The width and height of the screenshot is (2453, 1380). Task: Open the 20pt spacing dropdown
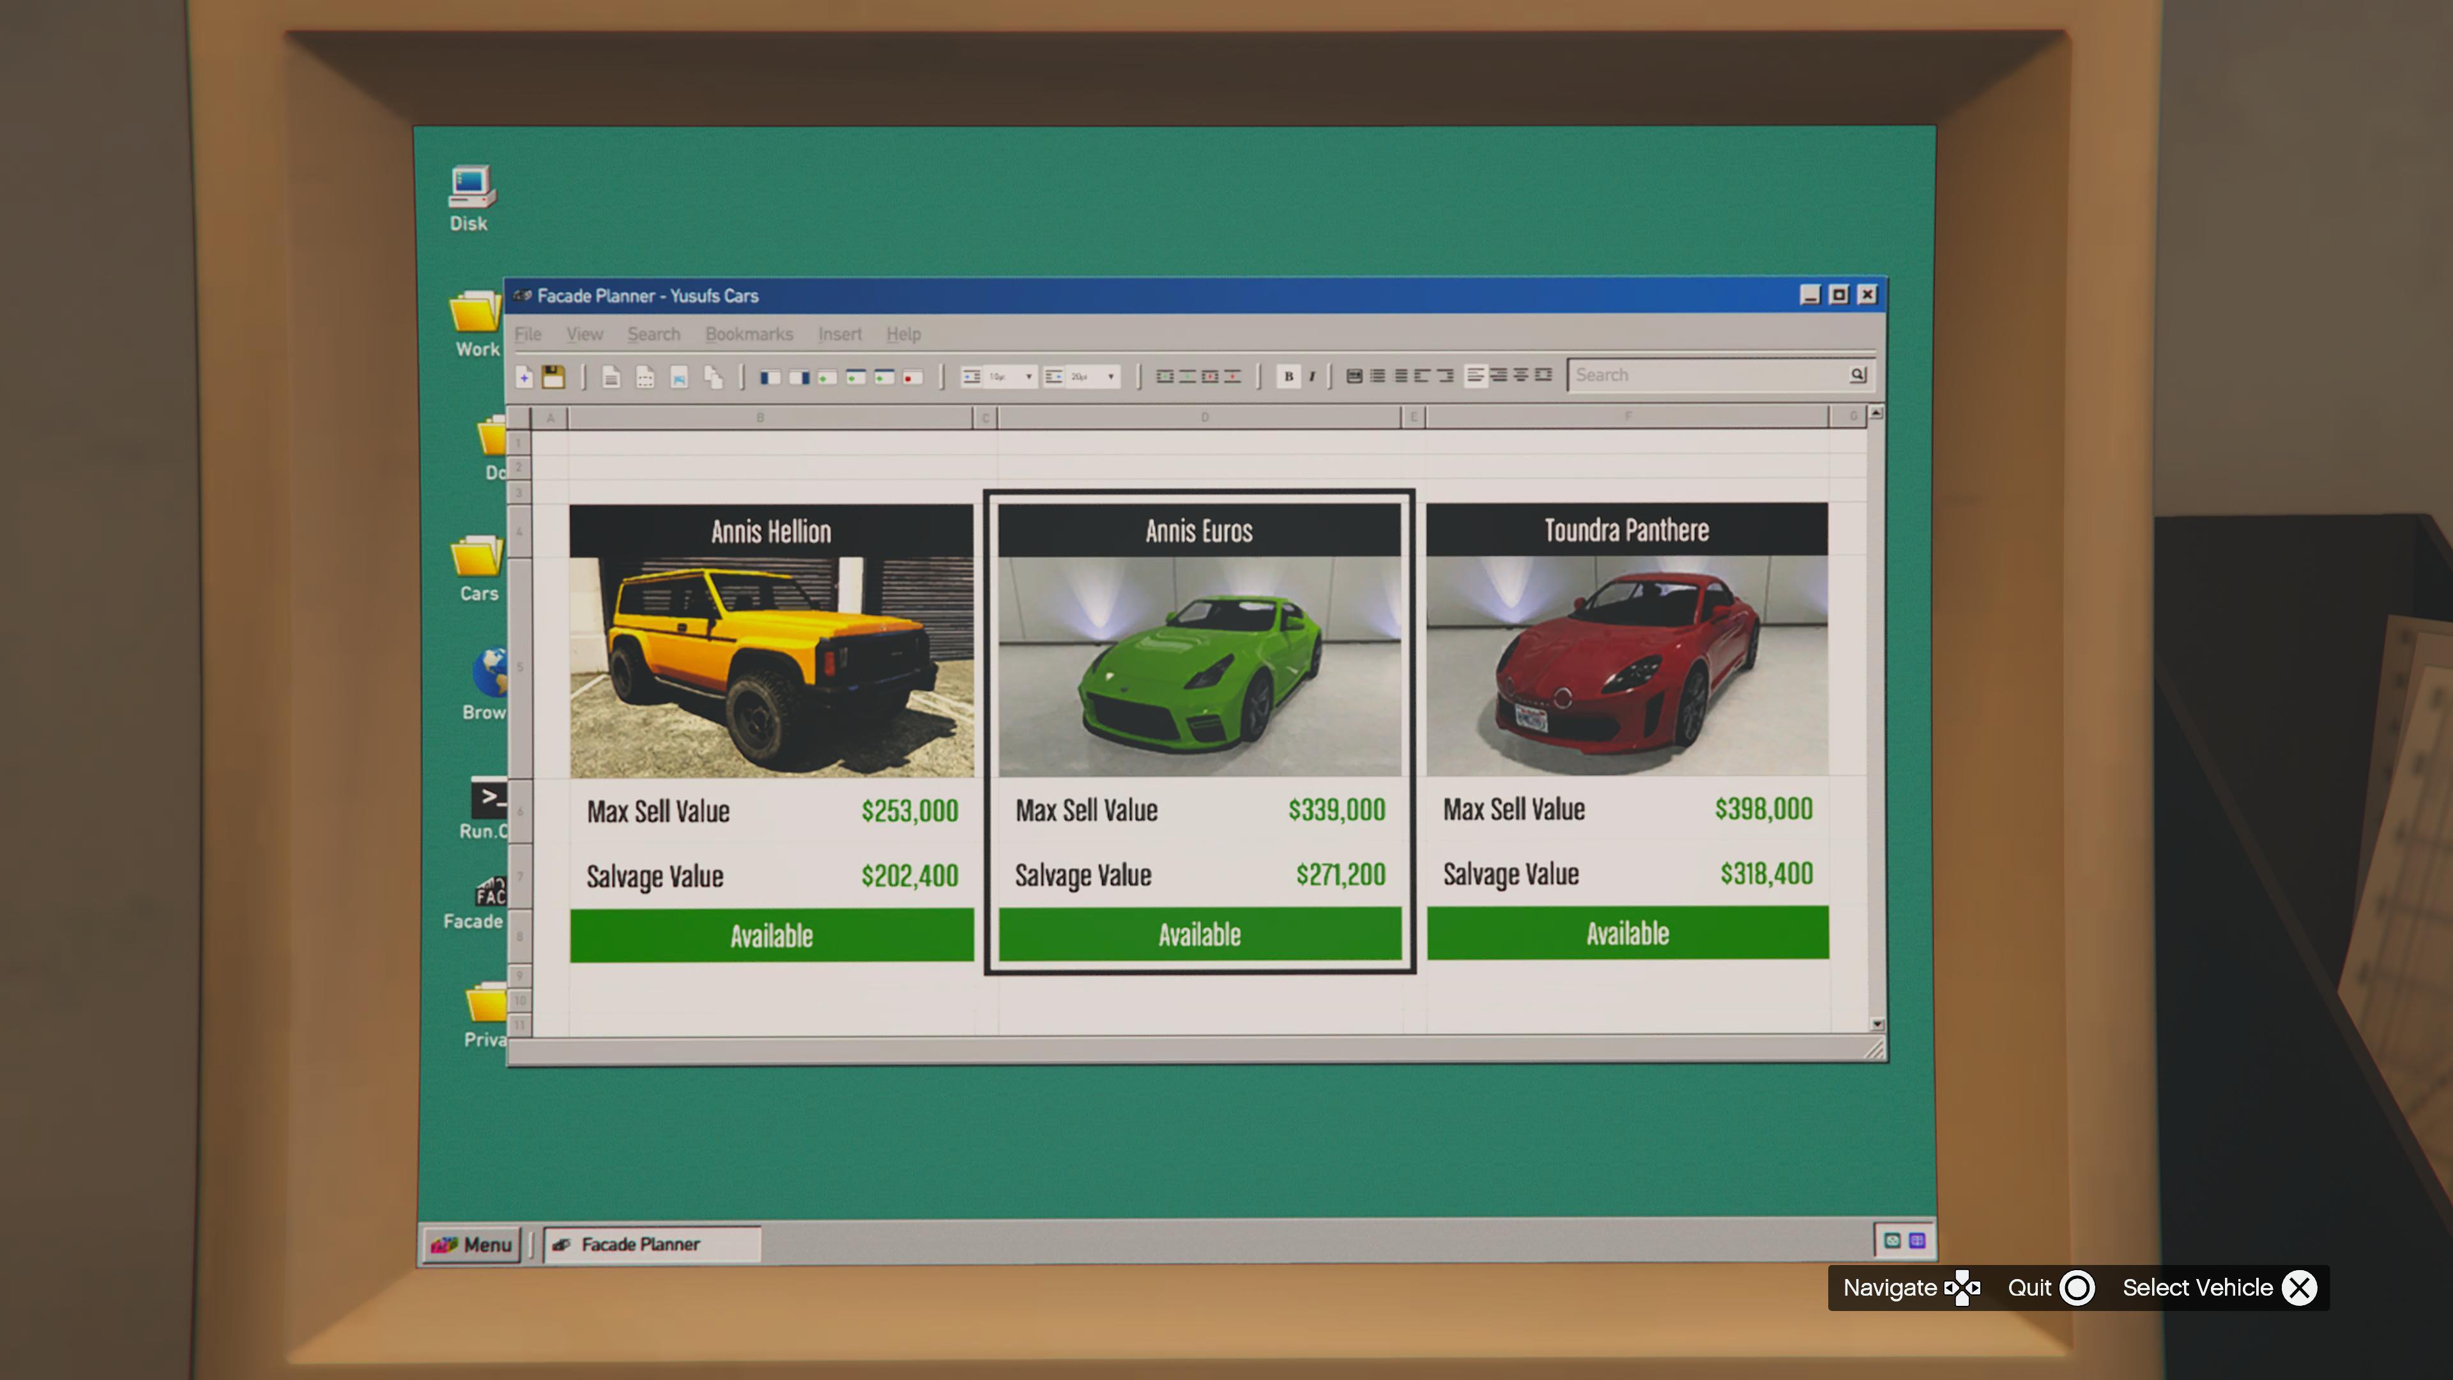click(x=1110, y=377)
